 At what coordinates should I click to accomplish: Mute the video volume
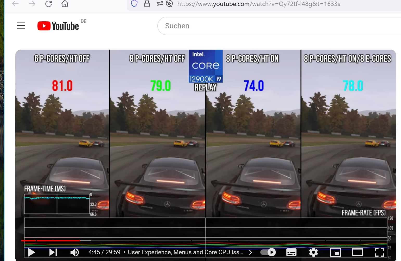point(74,252)
